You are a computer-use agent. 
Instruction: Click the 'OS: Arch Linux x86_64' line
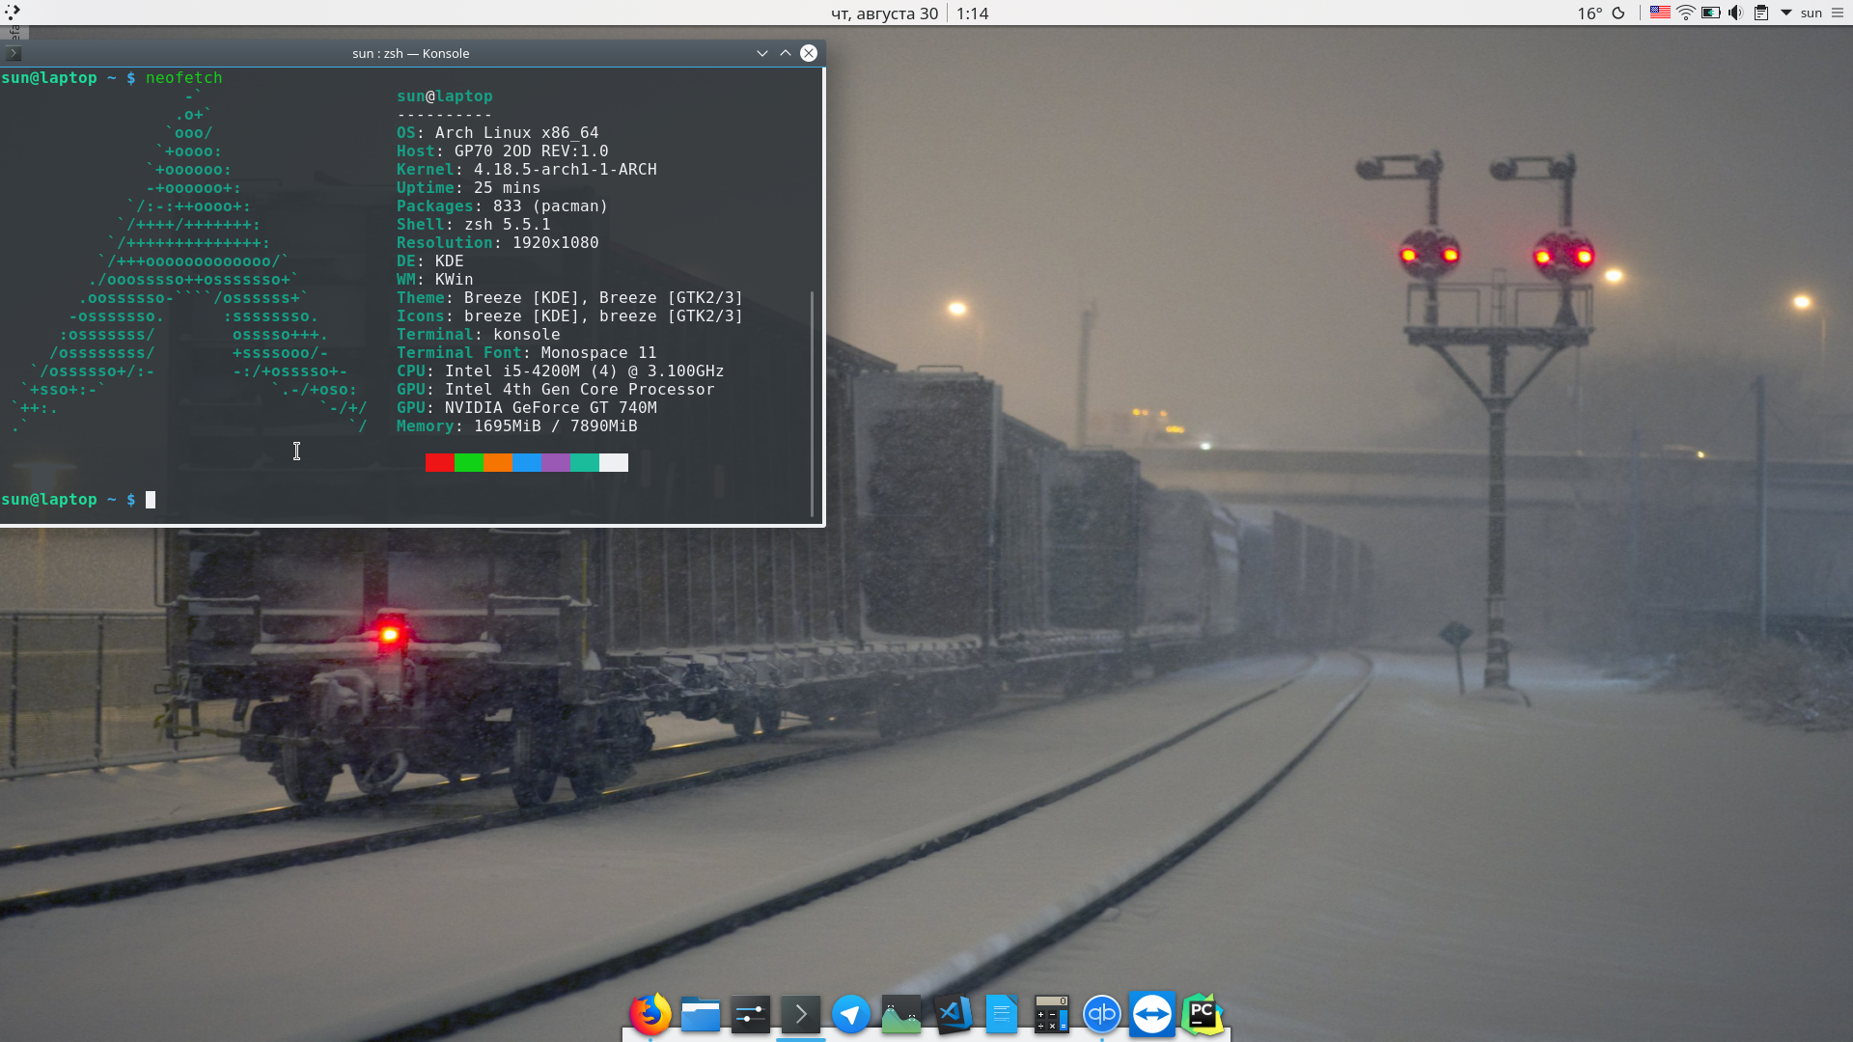coord(497,132)
